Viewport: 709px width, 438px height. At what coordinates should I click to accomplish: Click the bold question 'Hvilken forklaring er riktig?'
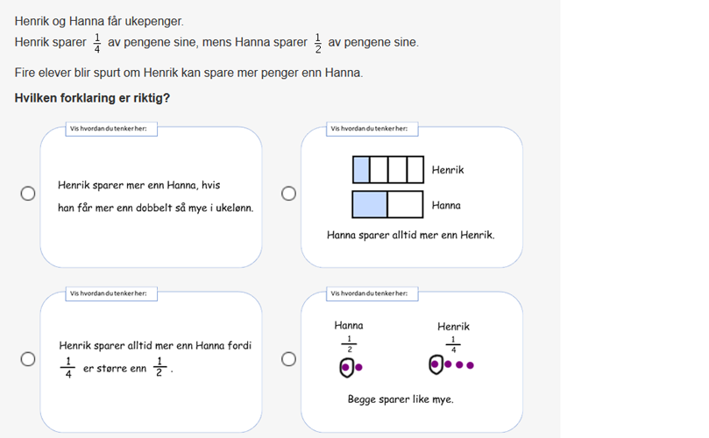coord(92,98)
